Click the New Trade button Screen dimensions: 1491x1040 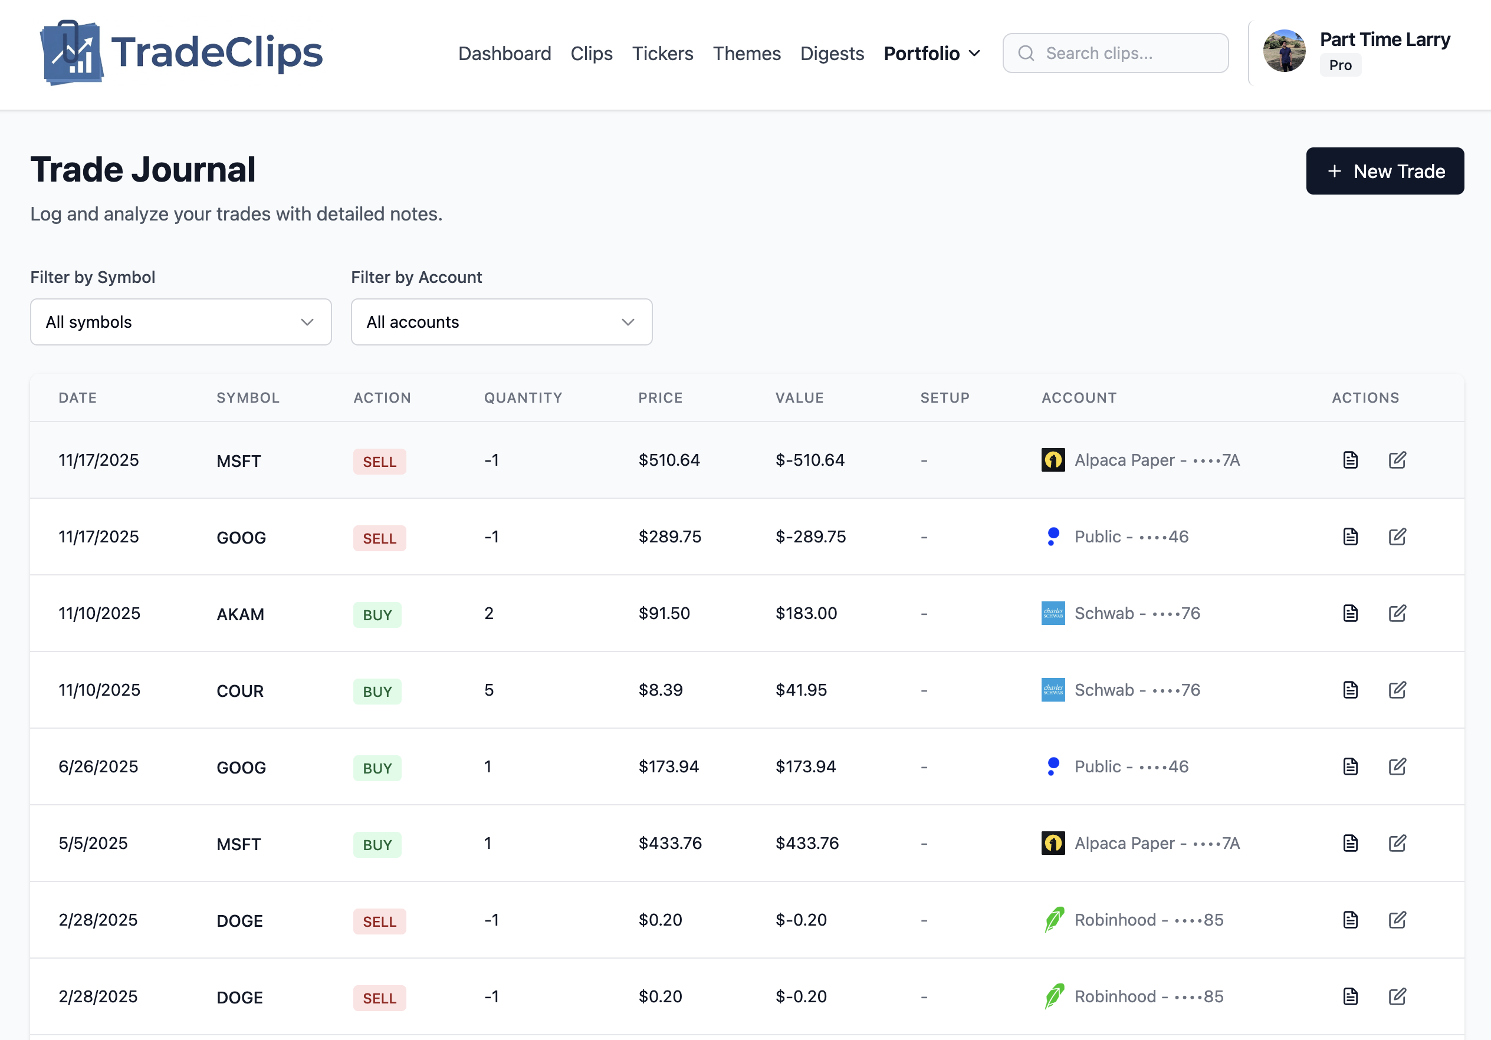click(1384, 172)
